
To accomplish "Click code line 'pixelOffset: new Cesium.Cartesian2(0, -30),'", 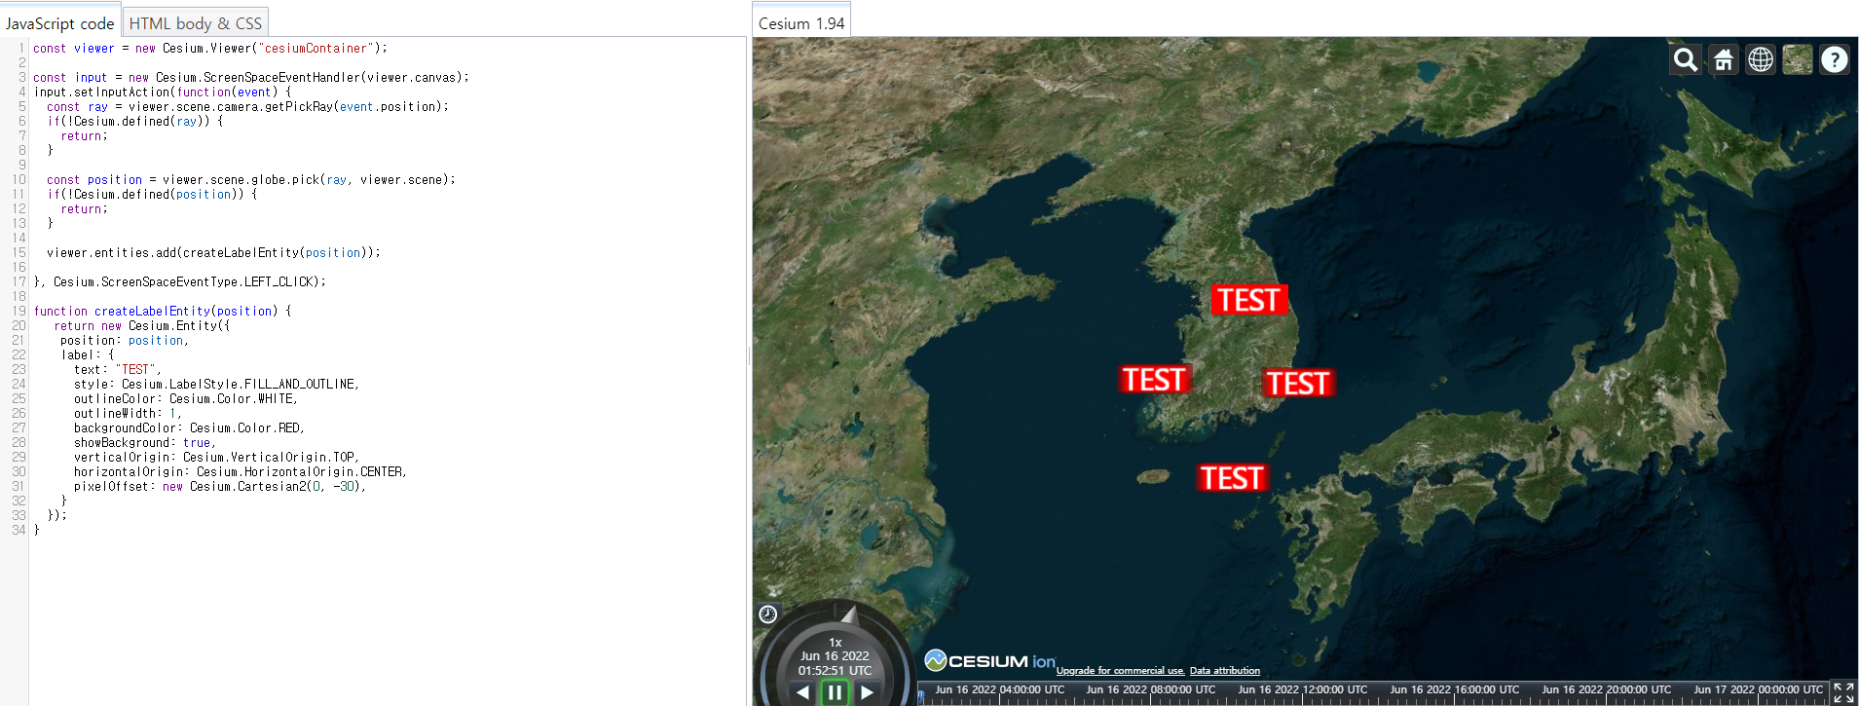I will click(x=220, y=486).
